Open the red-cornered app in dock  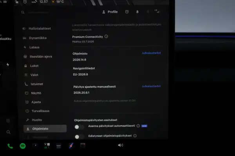point(83,145)
